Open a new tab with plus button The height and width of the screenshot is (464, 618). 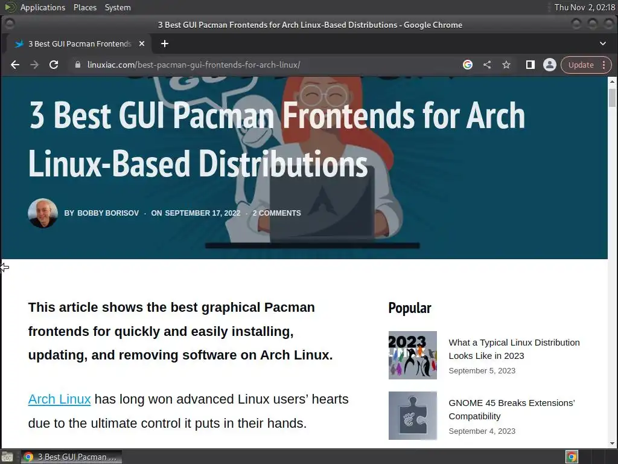coord(165,43)
